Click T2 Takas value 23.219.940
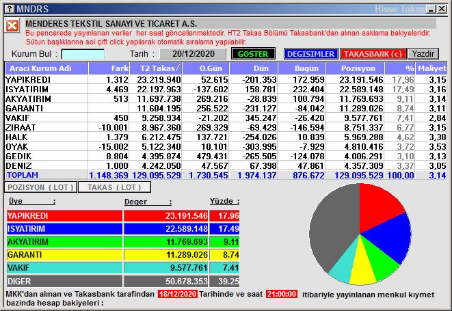452x311 pixels. [x=159, y=79]
